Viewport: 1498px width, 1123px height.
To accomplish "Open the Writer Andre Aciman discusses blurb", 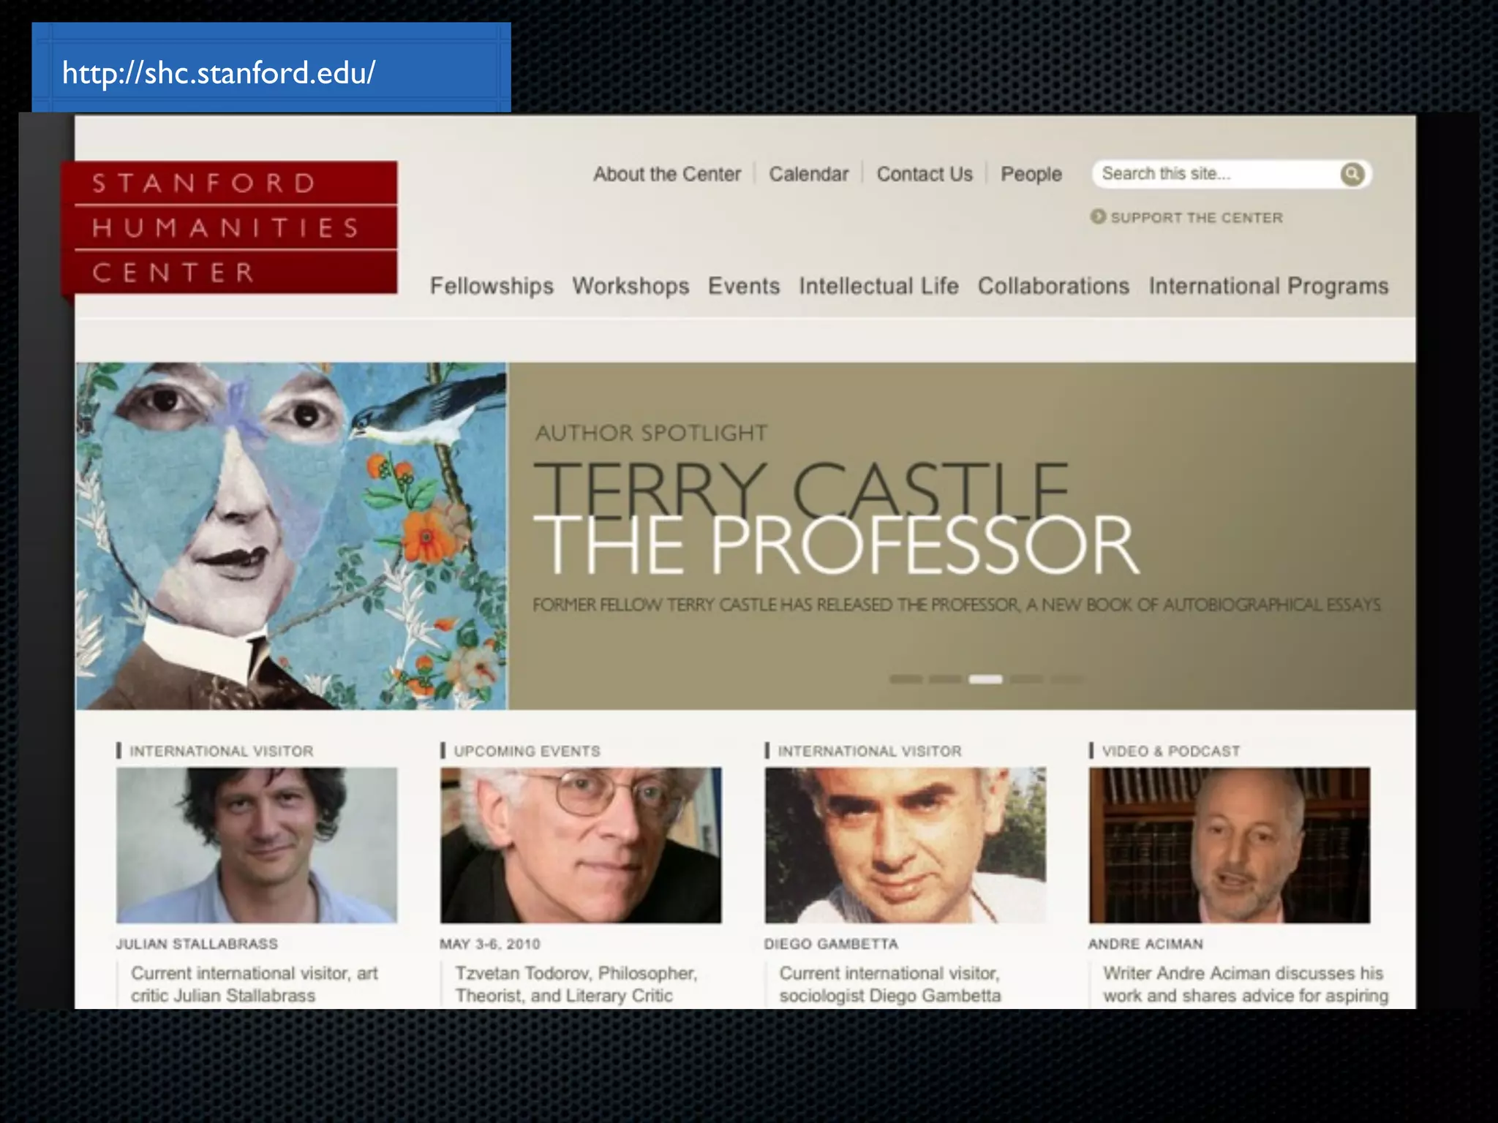I will click(x=1246, y=984).
